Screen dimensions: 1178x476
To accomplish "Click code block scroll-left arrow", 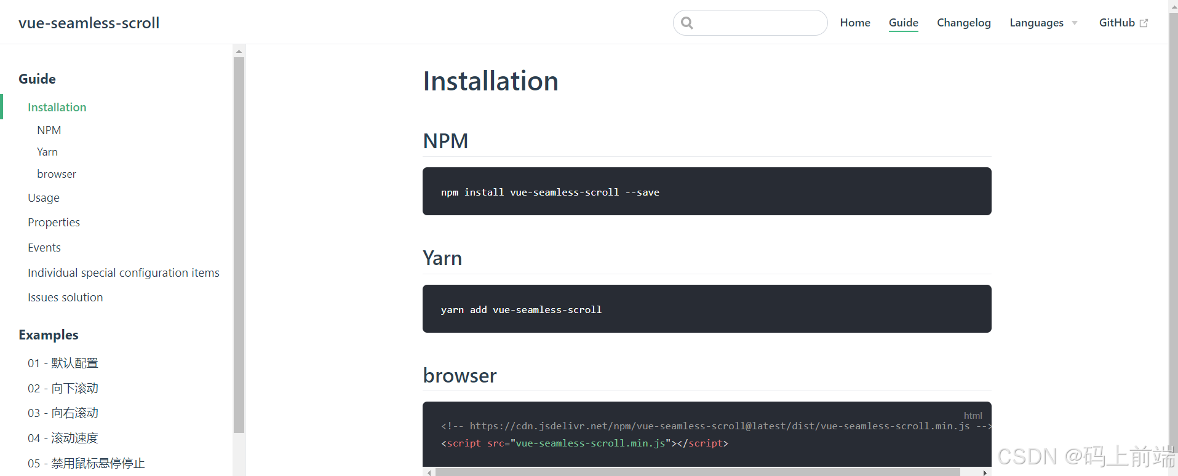I will pos(429,472).
